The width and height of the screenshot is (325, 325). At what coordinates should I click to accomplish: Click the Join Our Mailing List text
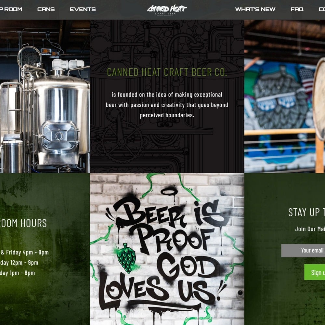[x=310, y=229]
